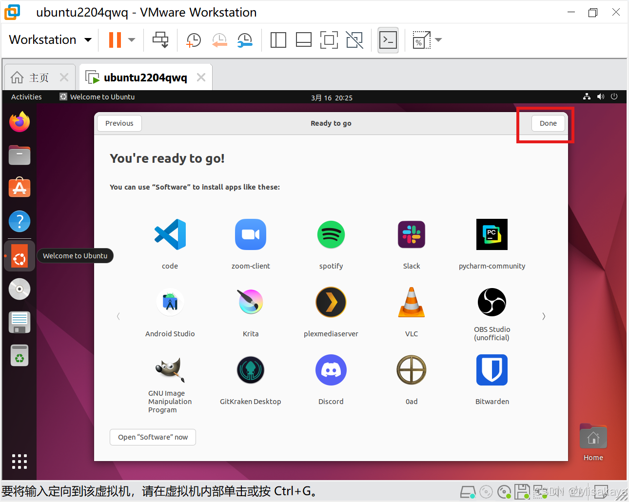Open the snapshot manager
This screenshot has width=629, height=502.
[x=245, y=40]
